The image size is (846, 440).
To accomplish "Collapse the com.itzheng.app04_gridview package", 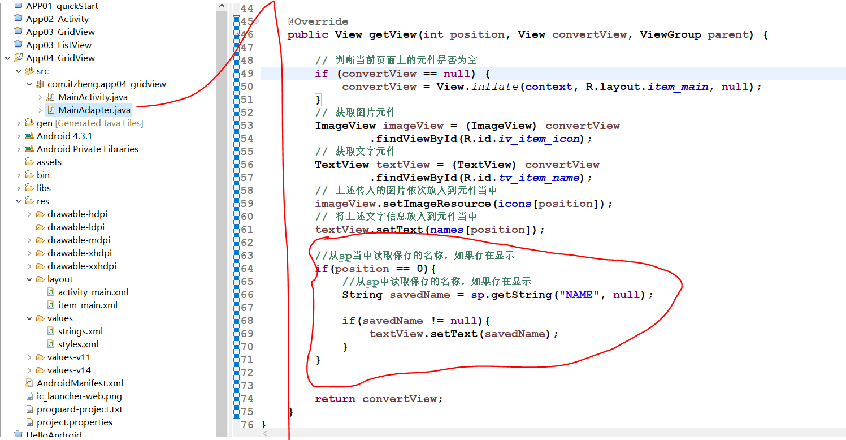I will [29, 84].
